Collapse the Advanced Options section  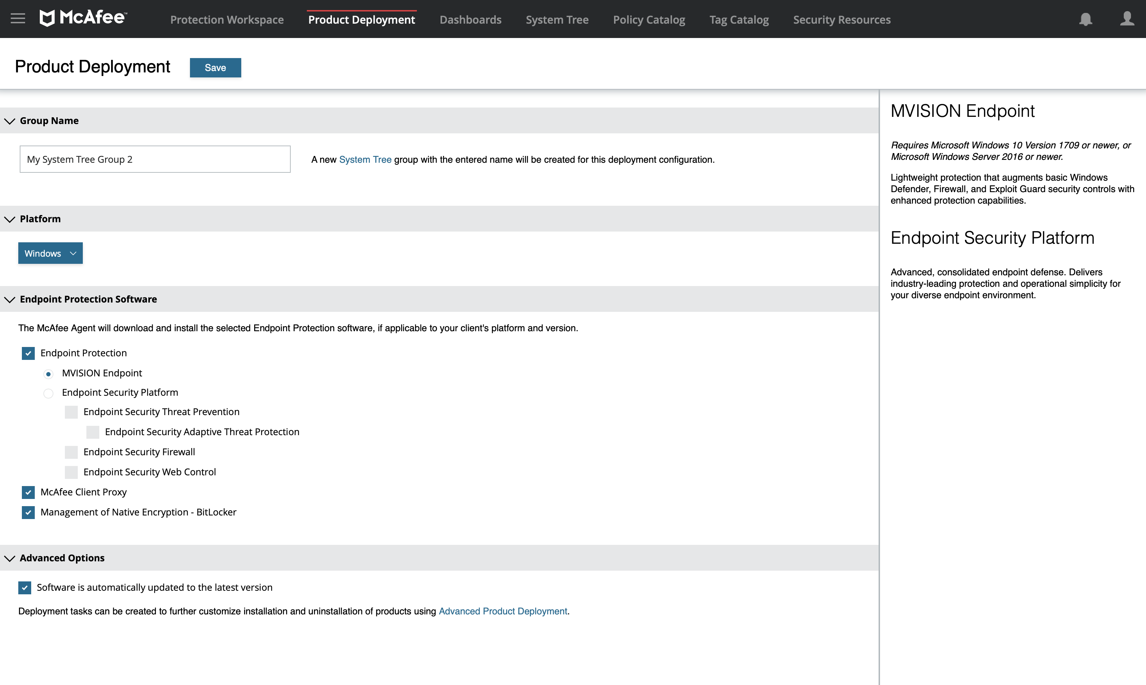click(x=10, y=558)
